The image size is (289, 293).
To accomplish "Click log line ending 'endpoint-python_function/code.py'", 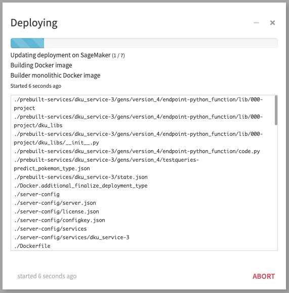I will click(x=137, y=151).
